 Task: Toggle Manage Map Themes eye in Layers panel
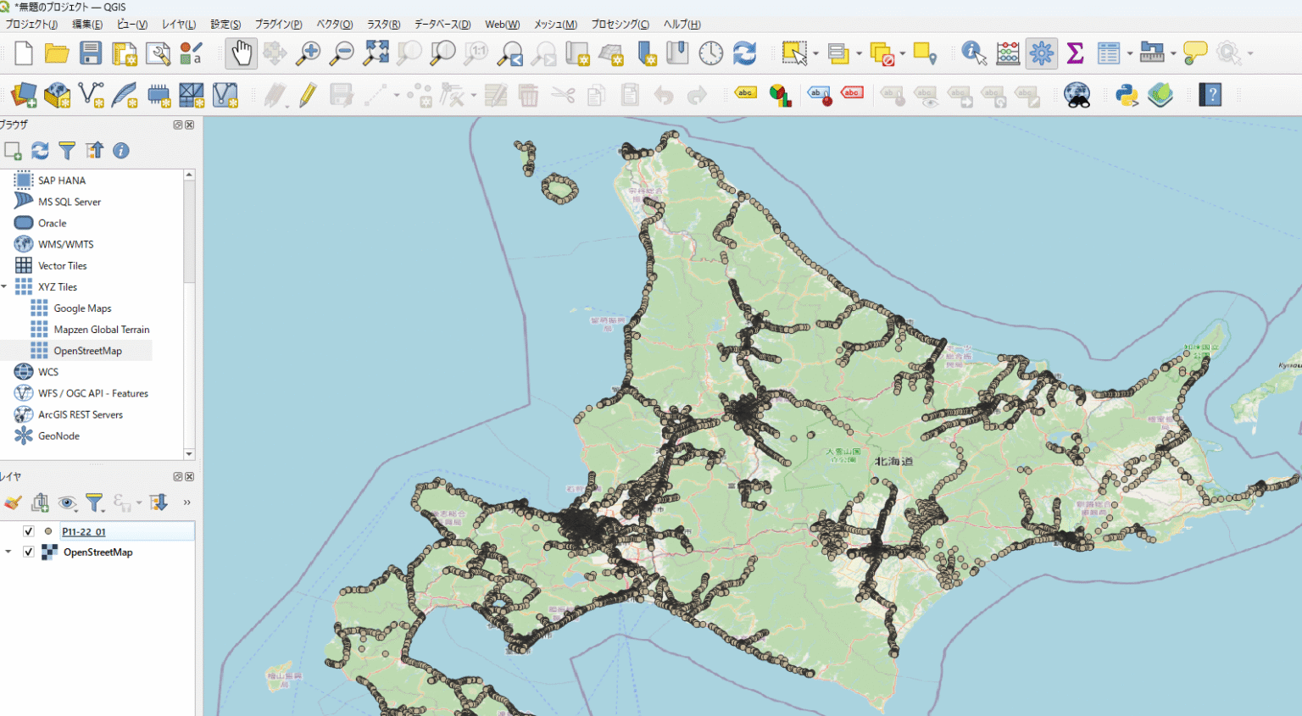(x=68, y=502)
